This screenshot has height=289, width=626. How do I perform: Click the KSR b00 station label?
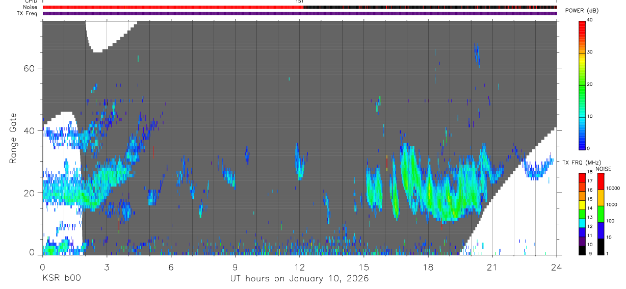(61, 279)
